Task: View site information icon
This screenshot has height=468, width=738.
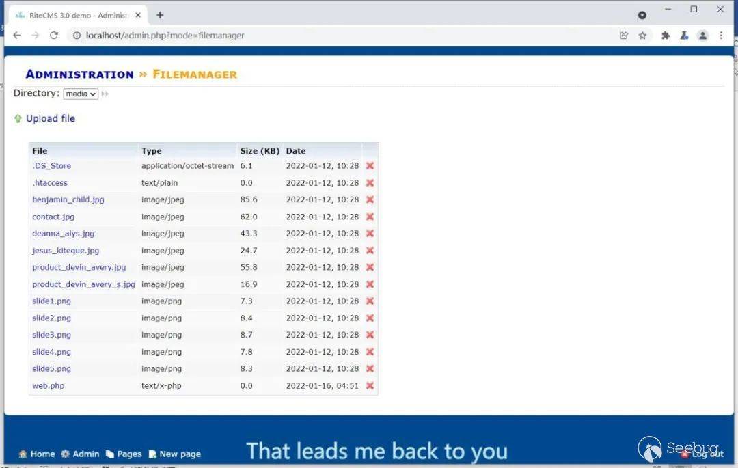Action: (x=77, y=36)
